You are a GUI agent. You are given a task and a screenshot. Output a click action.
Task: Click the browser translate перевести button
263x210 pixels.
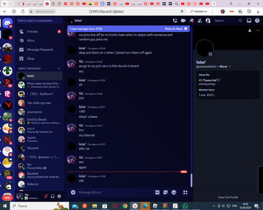198,12
